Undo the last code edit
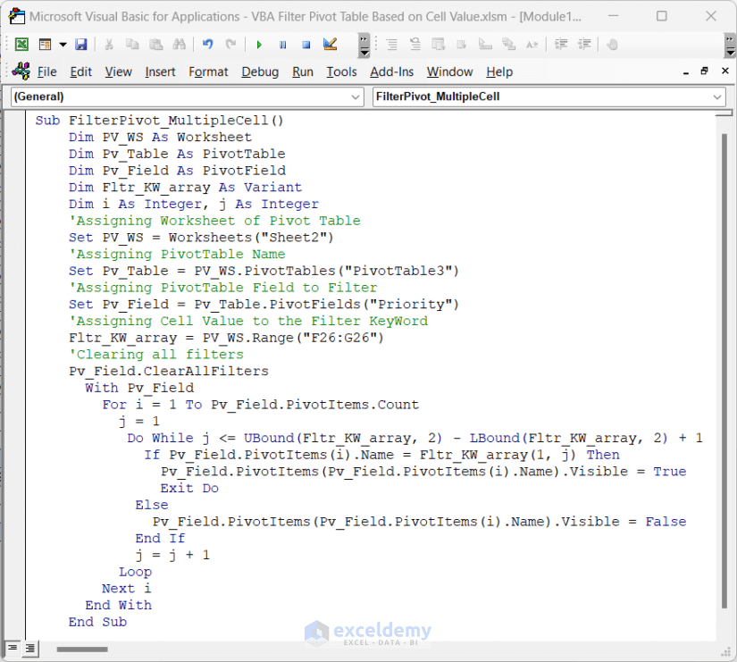 click(206, 44)
